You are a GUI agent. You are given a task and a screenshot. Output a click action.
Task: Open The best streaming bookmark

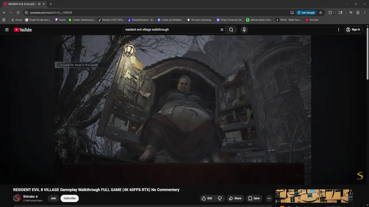pyautogui.click(x=200, y=20)
